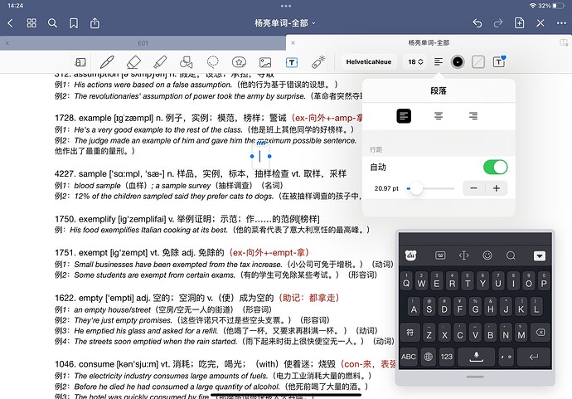The width and height of the screenshot is (572, 399).
Task: Tap the backspace delete key
Action: (x=540, y=332)
